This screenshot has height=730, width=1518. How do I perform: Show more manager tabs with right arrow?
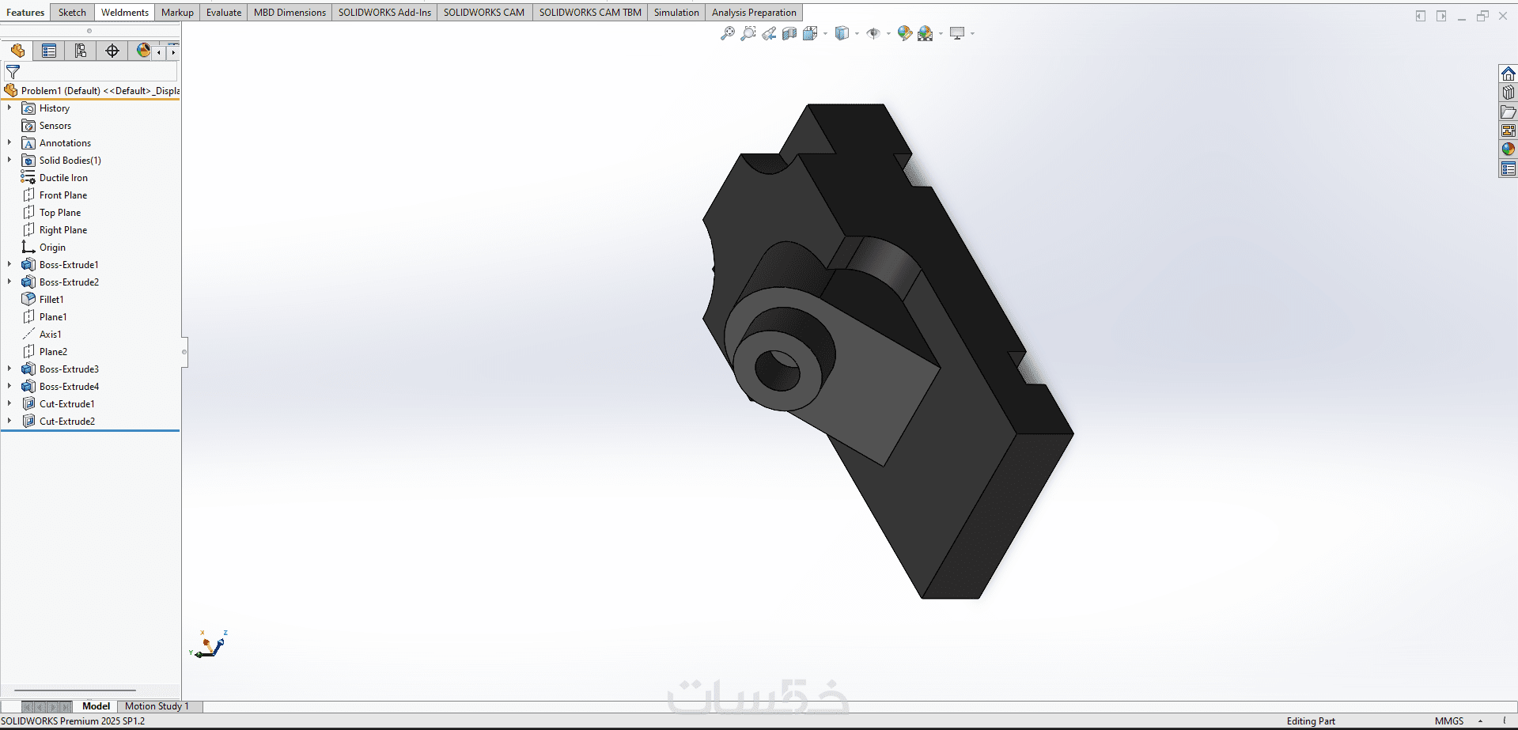tap(173, 52)
